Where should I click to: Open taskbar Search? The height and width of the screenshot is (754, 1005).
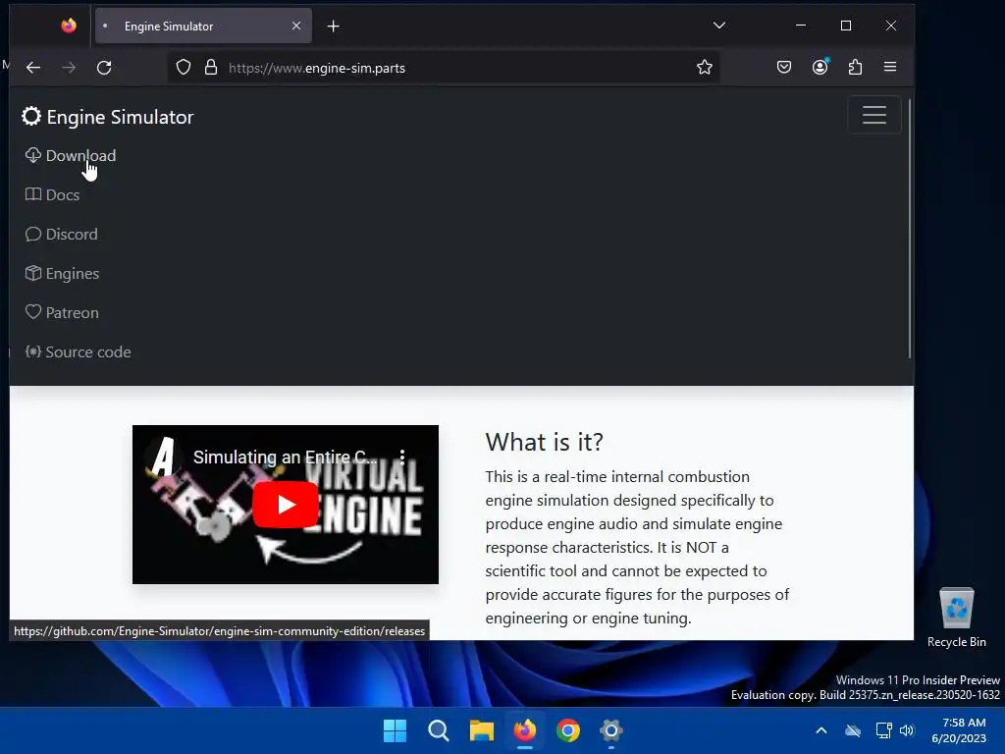point(439,730)
